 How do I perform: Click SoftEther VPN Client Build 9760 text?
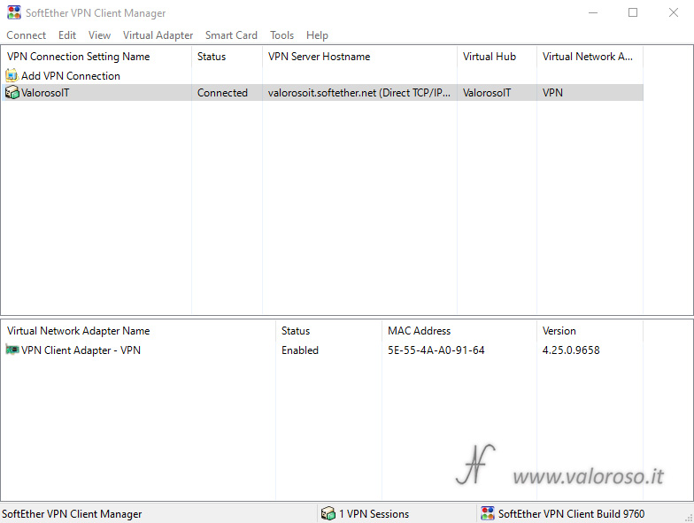(x=572, y=513)
